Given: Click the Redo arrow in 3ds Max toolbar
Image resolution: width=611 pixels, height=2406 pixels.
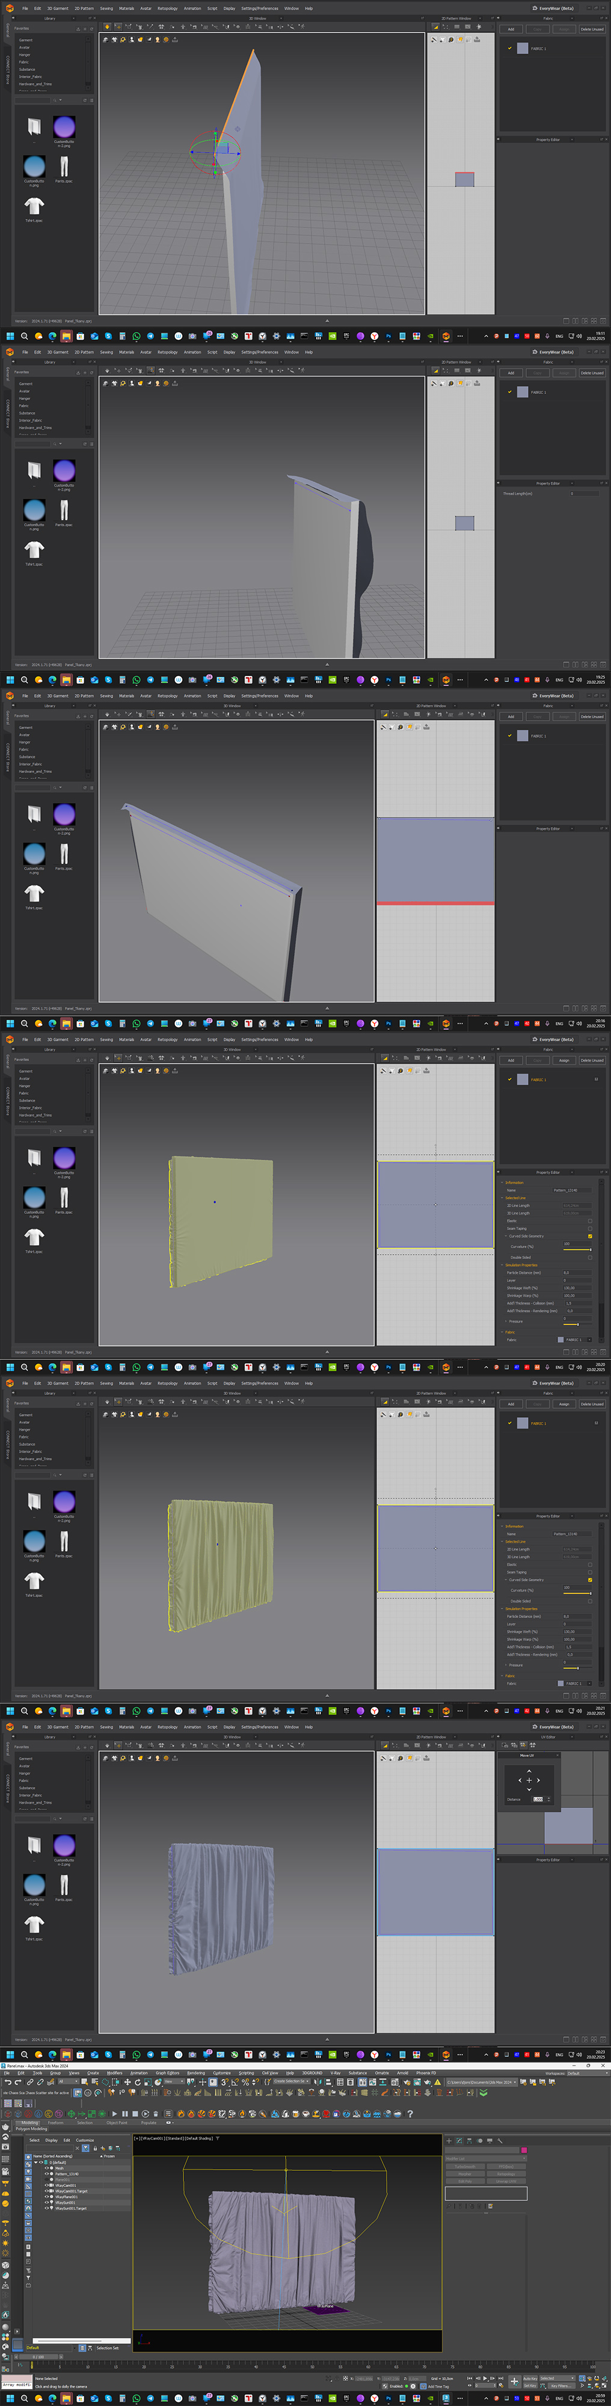Looking at the screenshot, I should pos(18,2082).
